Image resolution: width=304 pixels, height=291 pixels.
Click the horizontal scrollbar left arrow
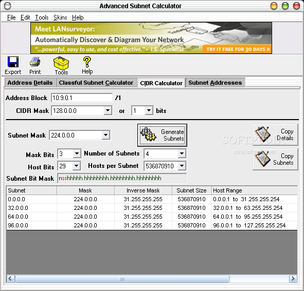10,279
